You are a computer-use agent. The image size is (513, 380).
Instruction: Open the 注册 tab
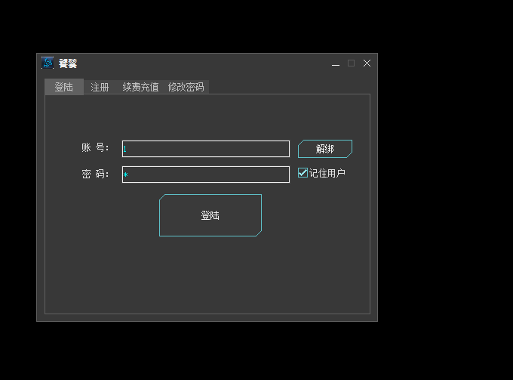(x=100, y=87)
